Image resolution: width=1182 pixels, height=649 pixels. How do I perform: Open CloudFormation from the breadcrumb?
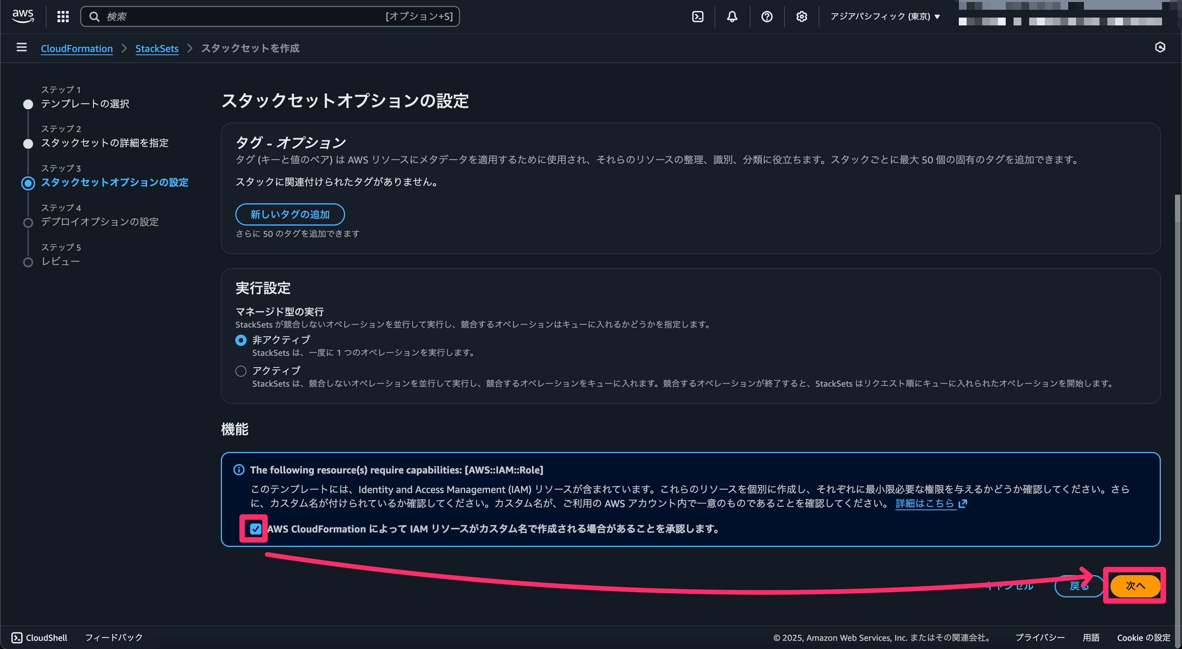[x=76, y=48]
